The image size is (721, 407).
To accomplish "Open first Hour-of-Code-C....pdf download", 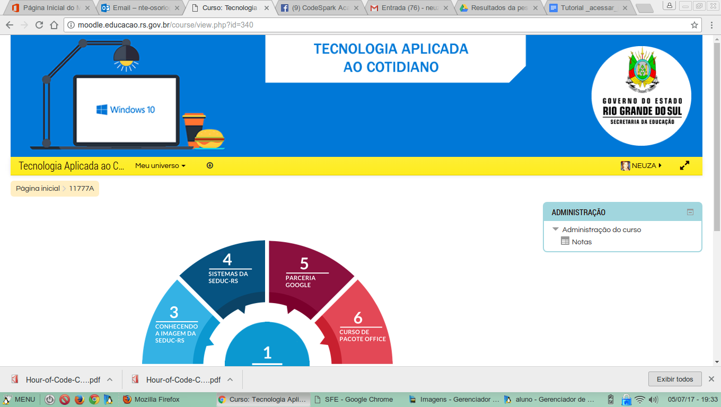I will [x=56, y=379].
